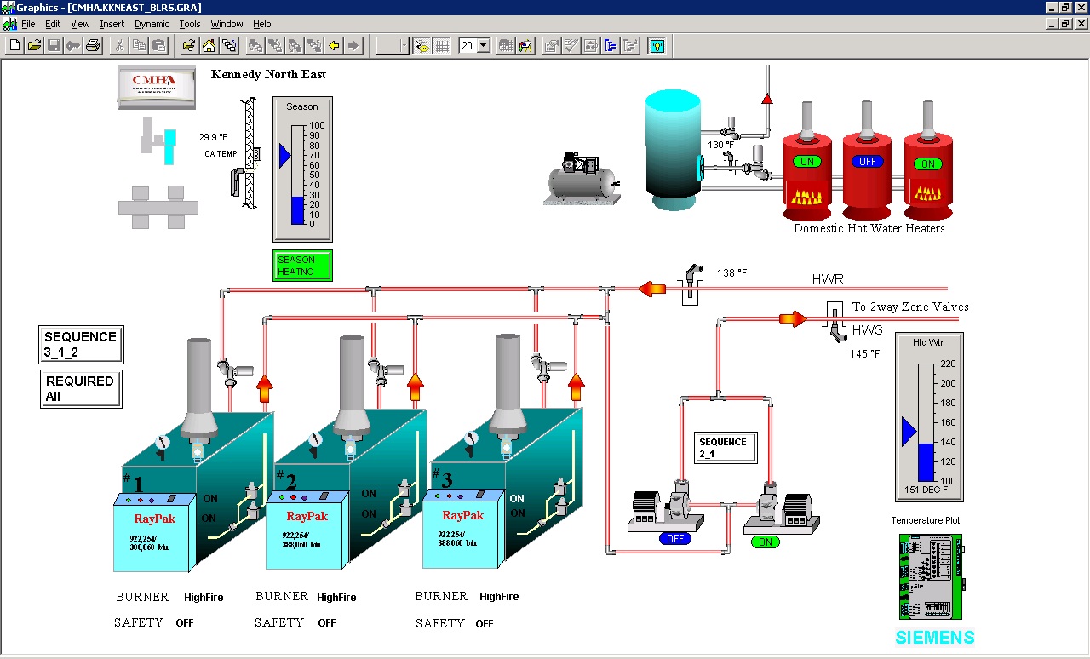Click the Open folder toolbar icon
This screenshot has width=1090, height=659.
pos(34,46)
